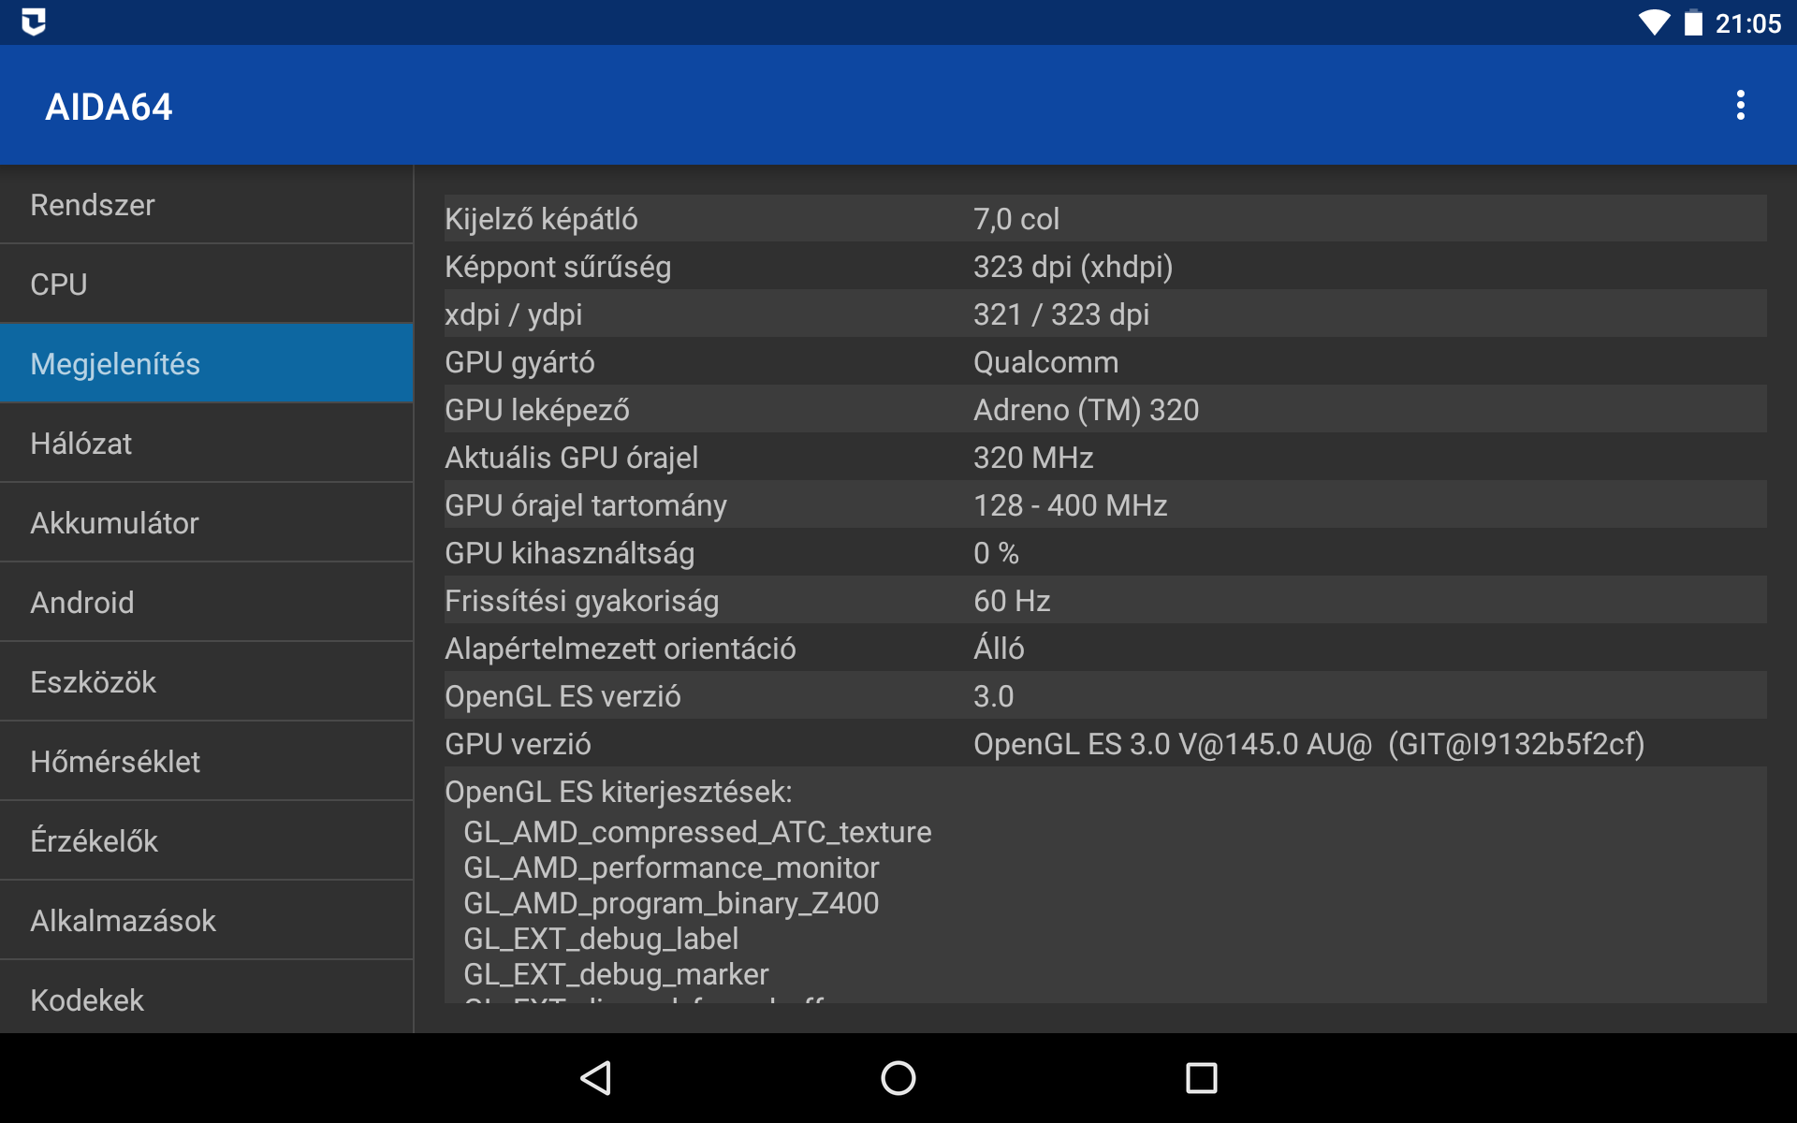This screenshot has width=1797, height=1123.
Task: Select the GPU kihasználtság label
Action: [569, 553]
